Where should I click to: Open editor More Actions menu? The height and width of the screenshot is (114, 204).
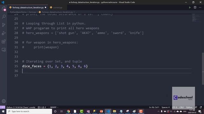point(200,8)
